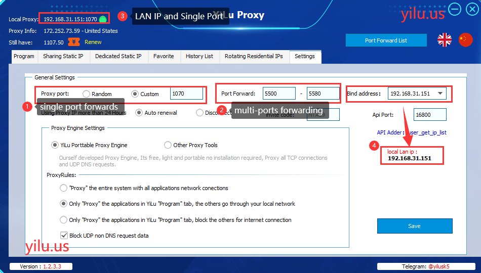Screen dimensions: 481x273
Task: Click the @yilusk5 Telegram link
Action: (x=438, y=266)
